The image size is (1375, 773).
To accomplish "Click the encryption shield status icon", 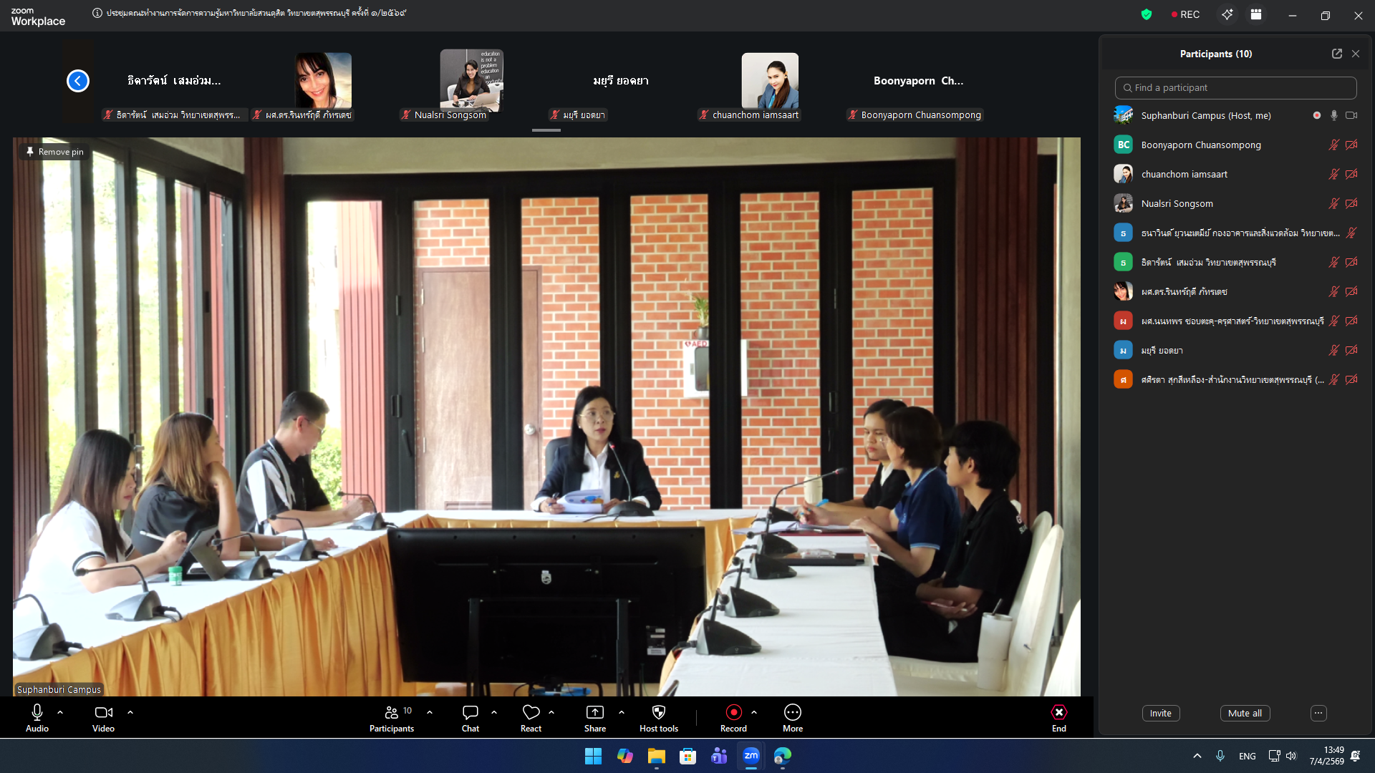I will [x=1147, y=14].
